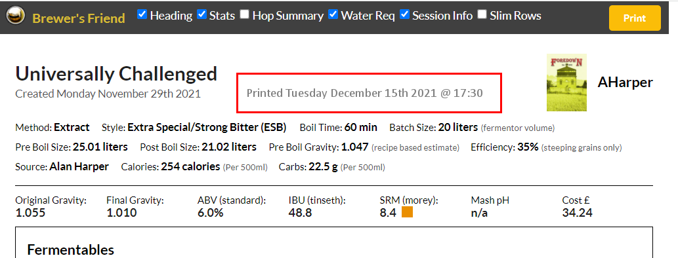Untick the Session Info checkbox

coord(404,14)
